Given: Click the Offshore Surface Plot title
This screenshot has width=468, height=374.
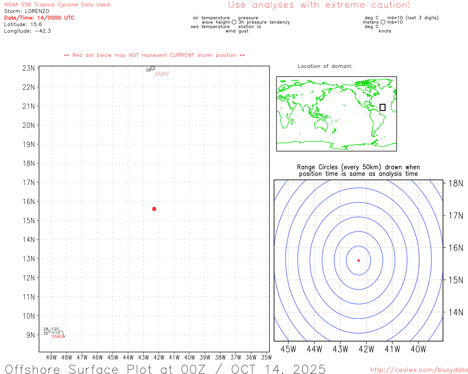Looking at the screenshot, I should (x=165, y=369).
